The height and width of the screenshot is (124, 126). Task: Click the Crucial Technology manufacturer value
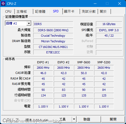(x=53, y=36)
